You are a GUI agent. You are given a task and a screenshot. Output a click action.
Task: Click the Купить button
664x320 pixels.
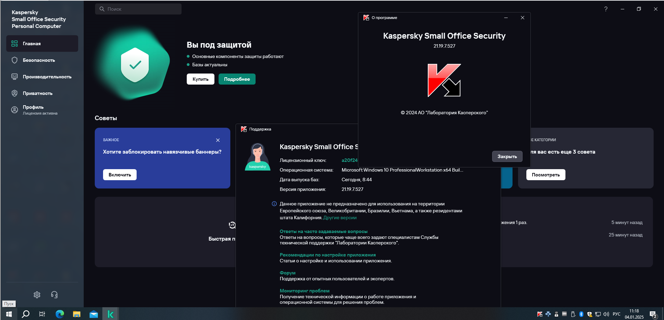coord(201,79)
